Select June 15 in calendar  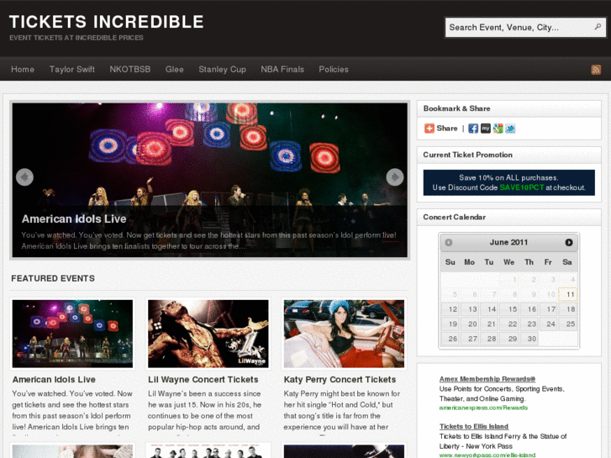tap(509, 309)
